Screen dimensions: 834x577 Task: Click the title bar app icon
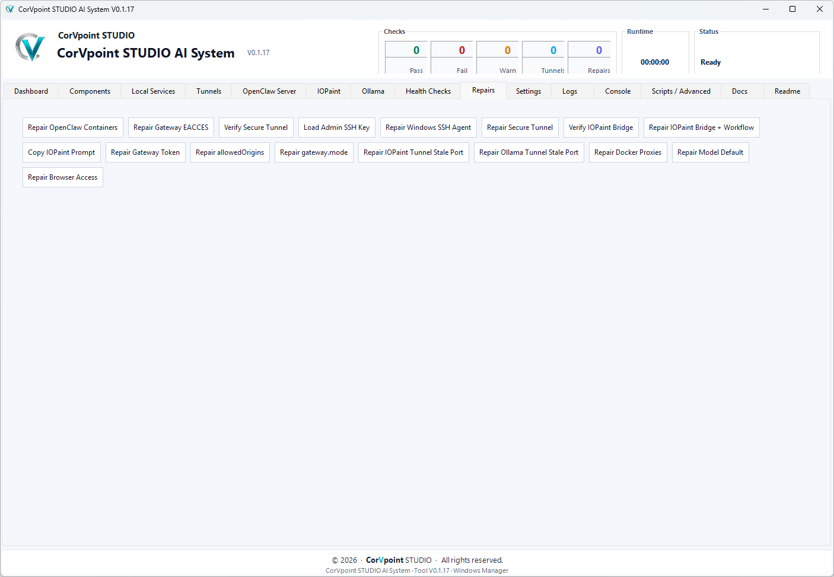[9, 9]
